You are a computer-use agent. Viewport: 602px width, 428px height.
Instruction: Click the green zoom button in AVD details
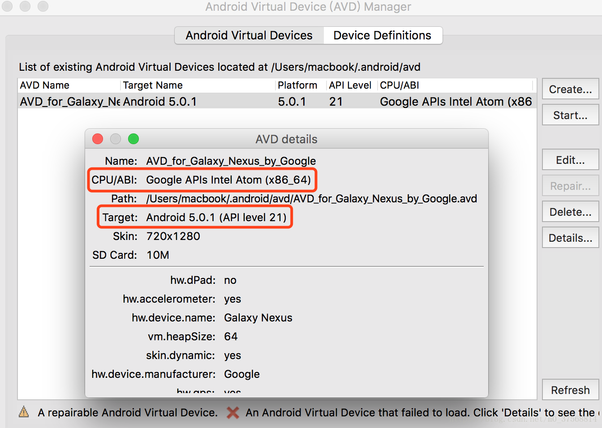tap(133, 139)
